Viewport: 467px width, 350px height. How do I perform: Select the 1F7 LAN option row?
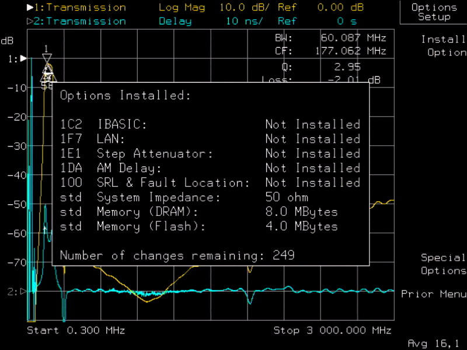(210, 139)
